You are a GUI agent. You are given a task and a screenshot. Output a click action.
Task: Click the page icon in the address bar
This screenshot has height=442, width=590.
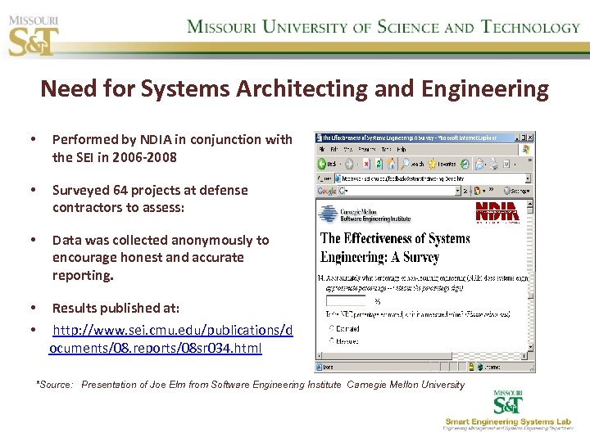(x=338, y=178)
